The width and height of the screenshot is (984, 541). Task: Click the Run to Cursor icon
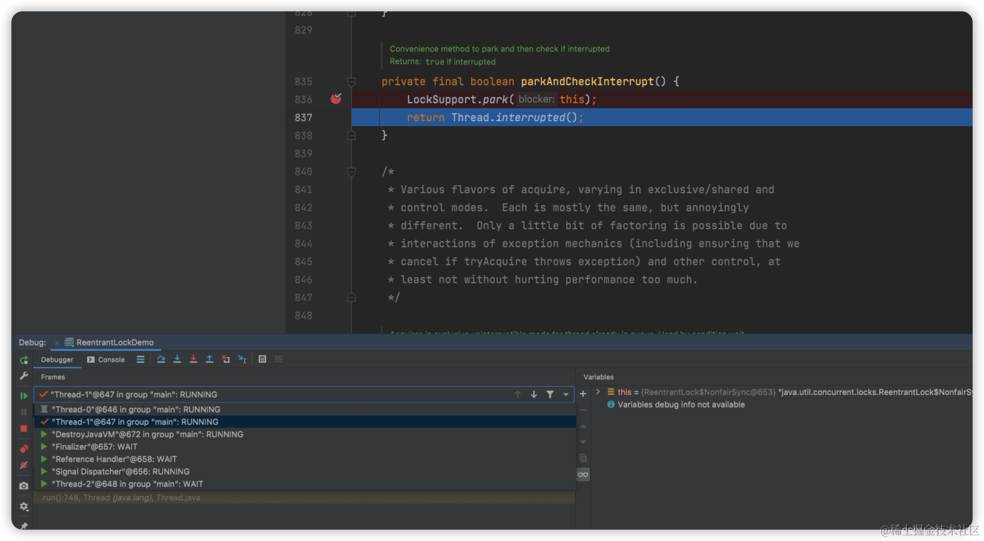pos(242,359)
